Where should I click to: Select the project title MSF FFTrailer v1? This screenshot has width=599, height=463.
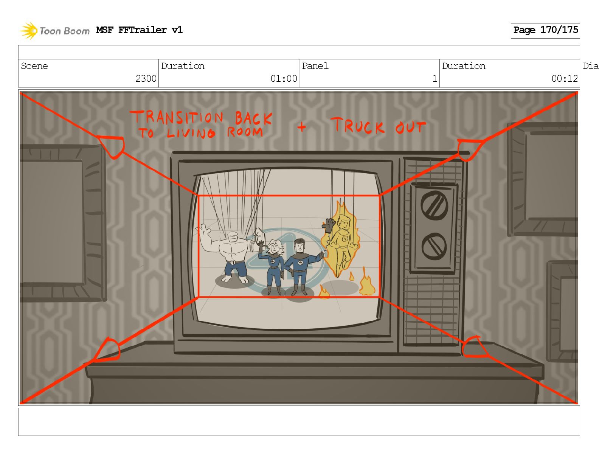tap(139, 30)
